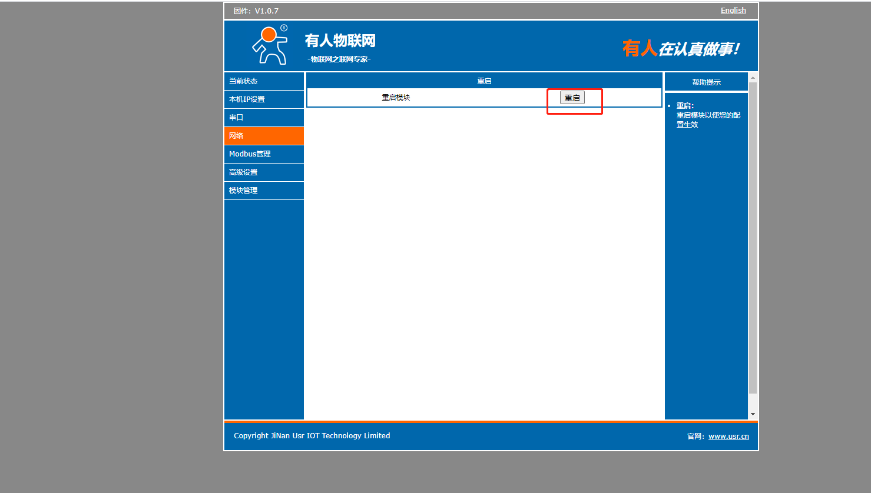This screenshot has height=493, width=871.
Task: Click the 有人物联网 brand title
Action: click(x=340, y=41)
